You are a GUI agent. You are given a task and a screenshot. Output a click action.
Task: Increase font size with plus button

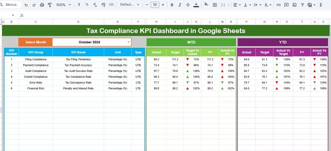[x=163, y=5]
